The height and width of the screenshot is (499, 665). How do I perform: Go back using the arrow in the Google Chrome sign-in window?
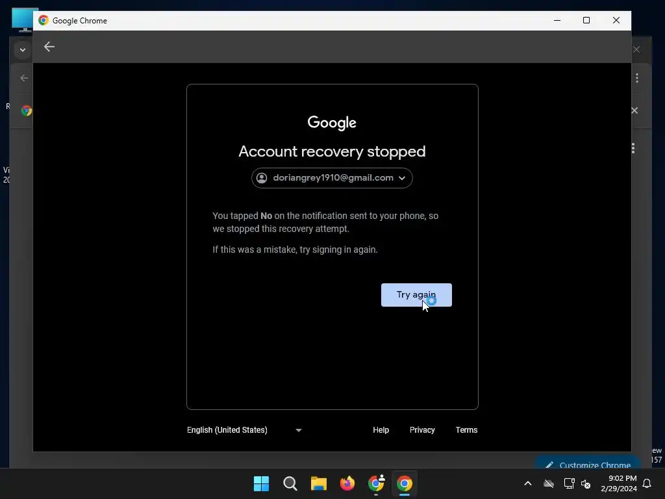(49, 47)
